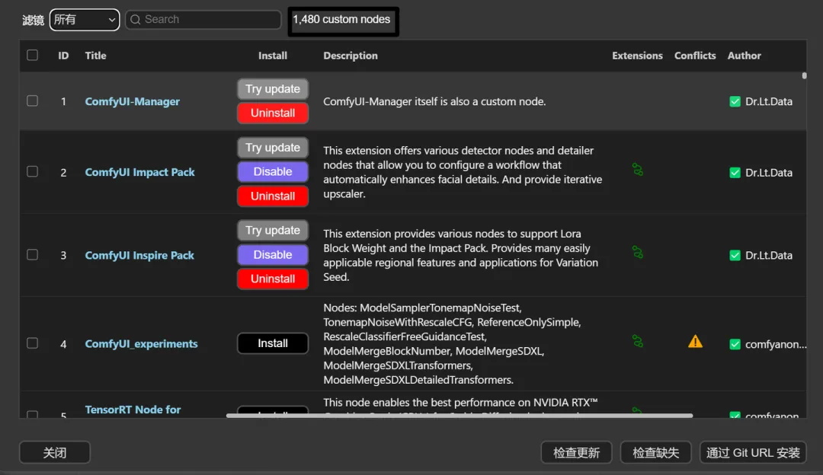Sort by the Extensions column header
The height and width of the screenshot is (475, 823).
(x=637, y=56)
